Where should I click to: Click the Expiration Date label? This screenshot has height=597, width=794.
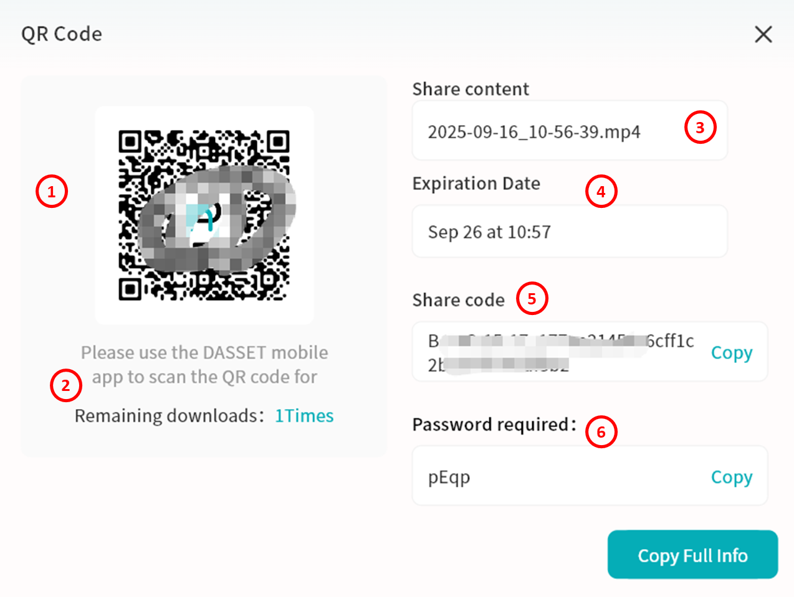[476, 184]
